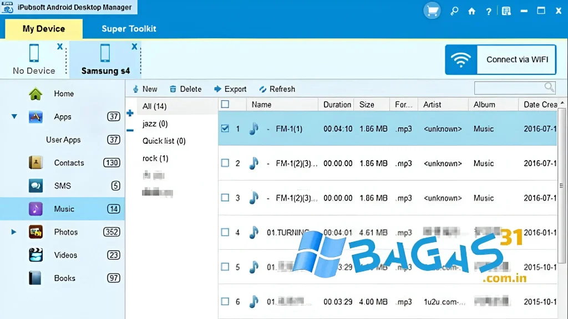Screen dimensions: 568x319
Task: Open the Videos clapperboard icon
Action: pos(35,255)
